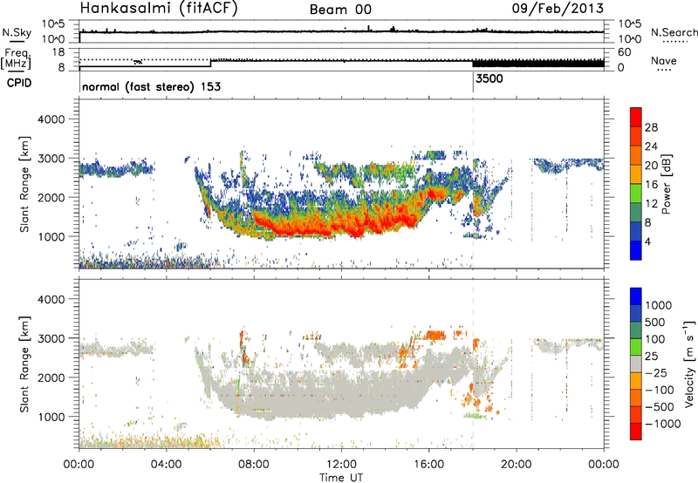This screenshot has width=698, height=483.
Task: Click the '4000' tick on power panel axis
Action: tap(51, 119)
